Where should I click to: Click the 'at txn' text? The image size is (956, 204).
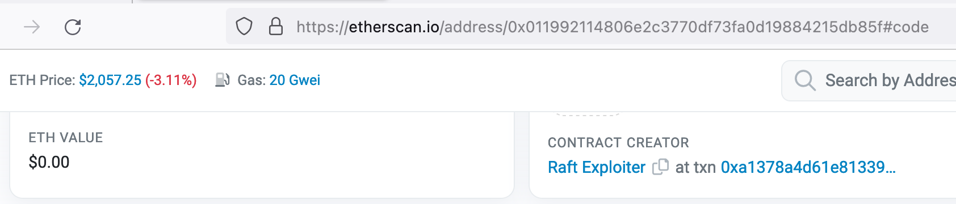pyautogui.click(x=695, y=167)
